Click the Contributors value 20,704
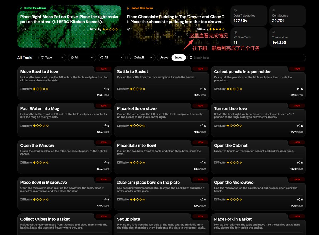The height and width of the screenshot is (235, 319). pos(278,21)
